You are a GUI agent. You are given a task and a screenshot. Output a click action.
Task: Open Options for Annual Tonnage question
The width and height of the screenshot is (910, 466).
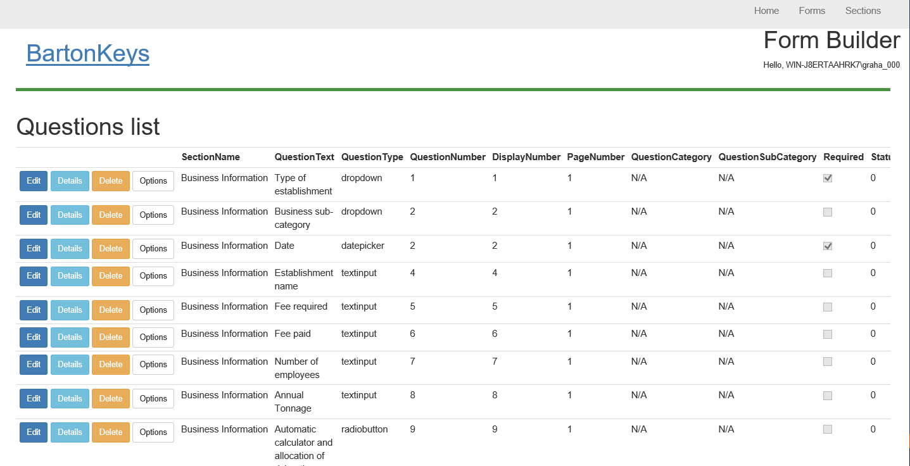153,399
